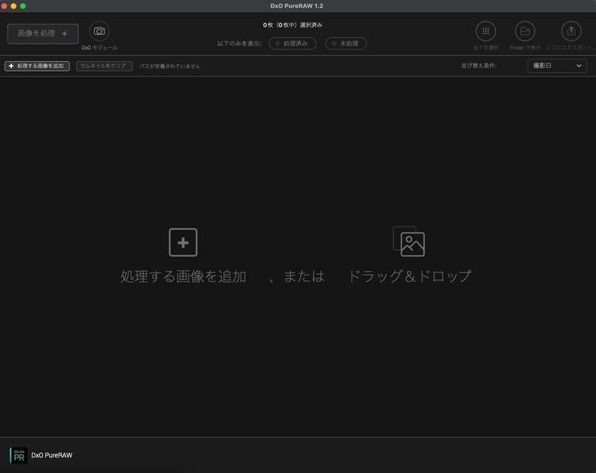
Task: Click the 画像を処理 process images button
Action: (x=43, y=34)
